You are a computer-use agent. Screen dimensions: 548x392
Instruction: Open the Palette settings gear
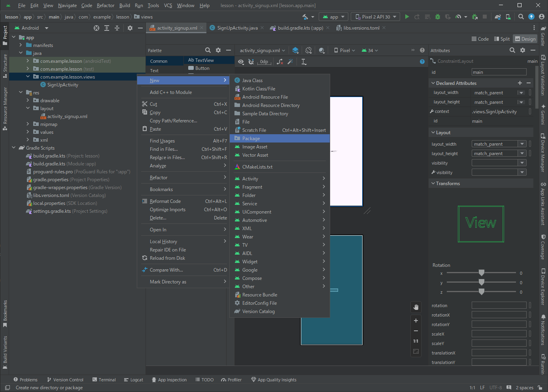click(x=218, y=50)
